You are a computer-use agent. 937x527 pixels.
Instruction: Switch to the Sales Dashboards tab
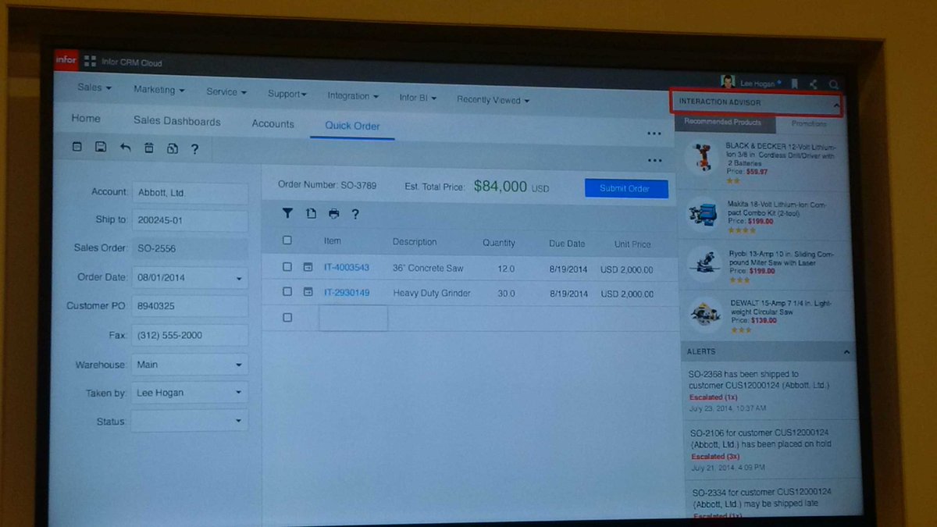tap(177, 122)
